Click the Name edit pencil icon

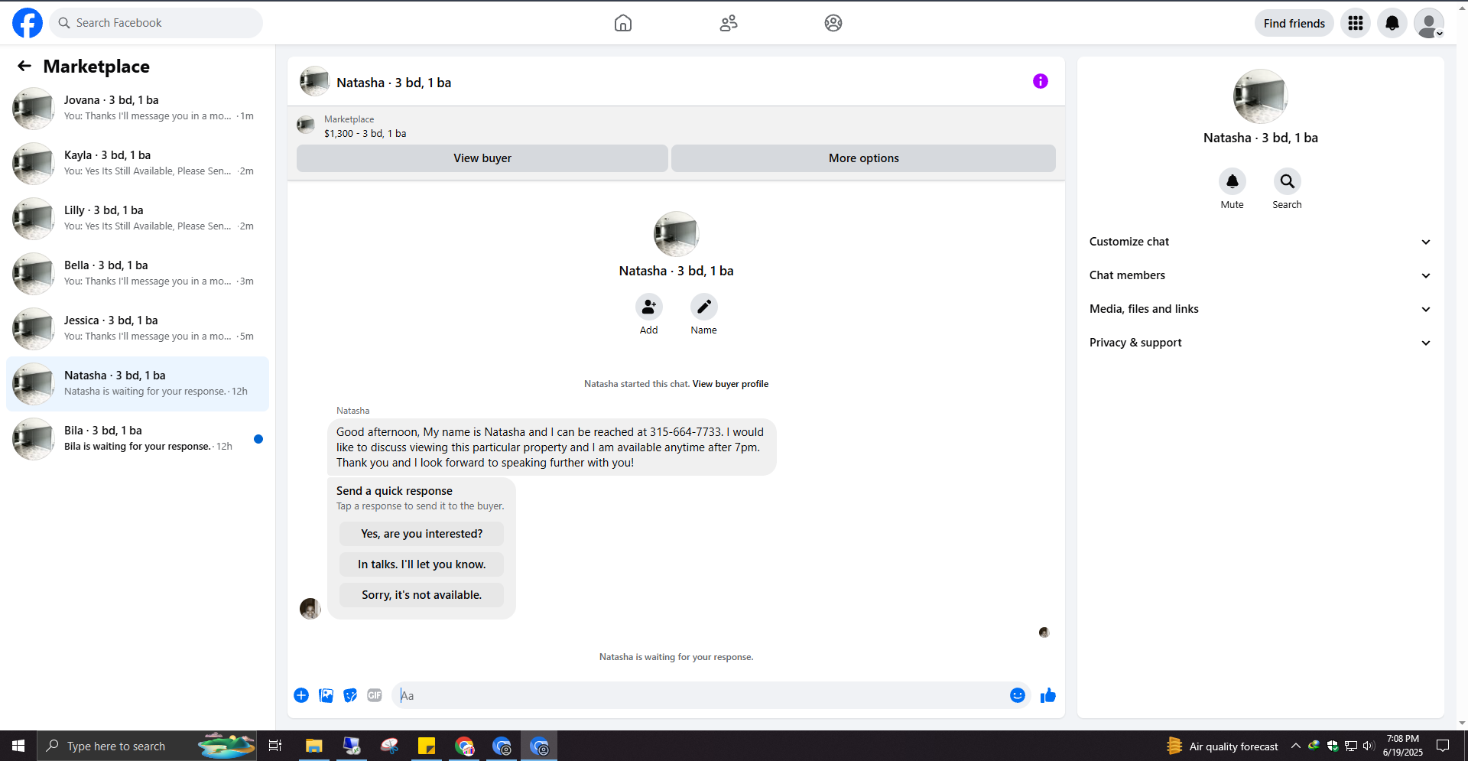[x=704, y=307]
